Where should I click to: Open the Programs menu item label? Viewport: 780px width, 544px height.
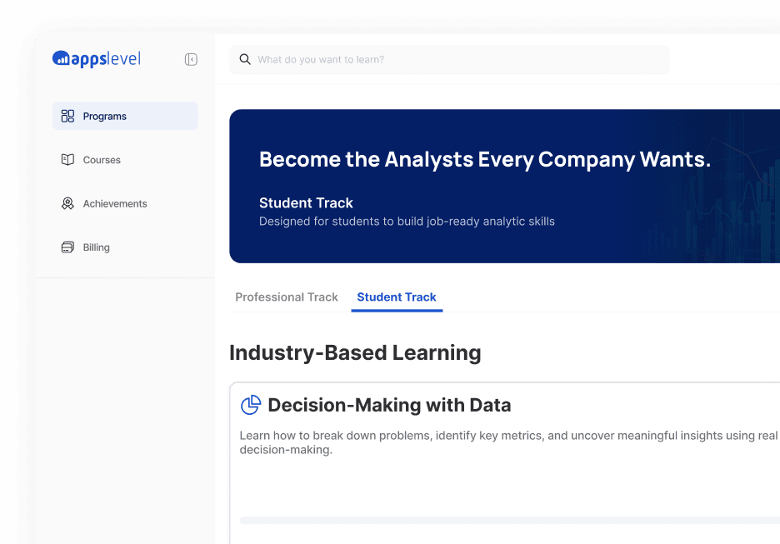coord(105,117)
